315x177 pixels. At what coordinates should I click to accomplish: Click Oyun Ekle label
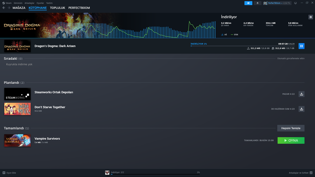coord(11,173)
